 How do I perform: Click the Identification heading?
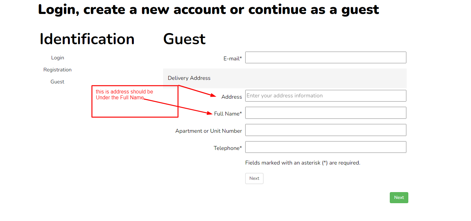[87, 39]
